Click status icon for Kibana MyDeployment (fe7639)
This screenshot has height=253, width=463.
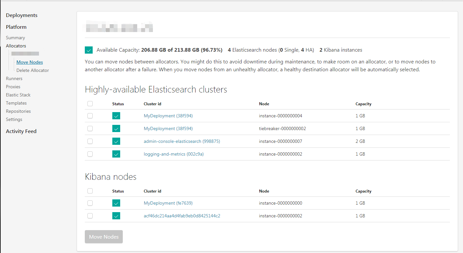(116, 203)
